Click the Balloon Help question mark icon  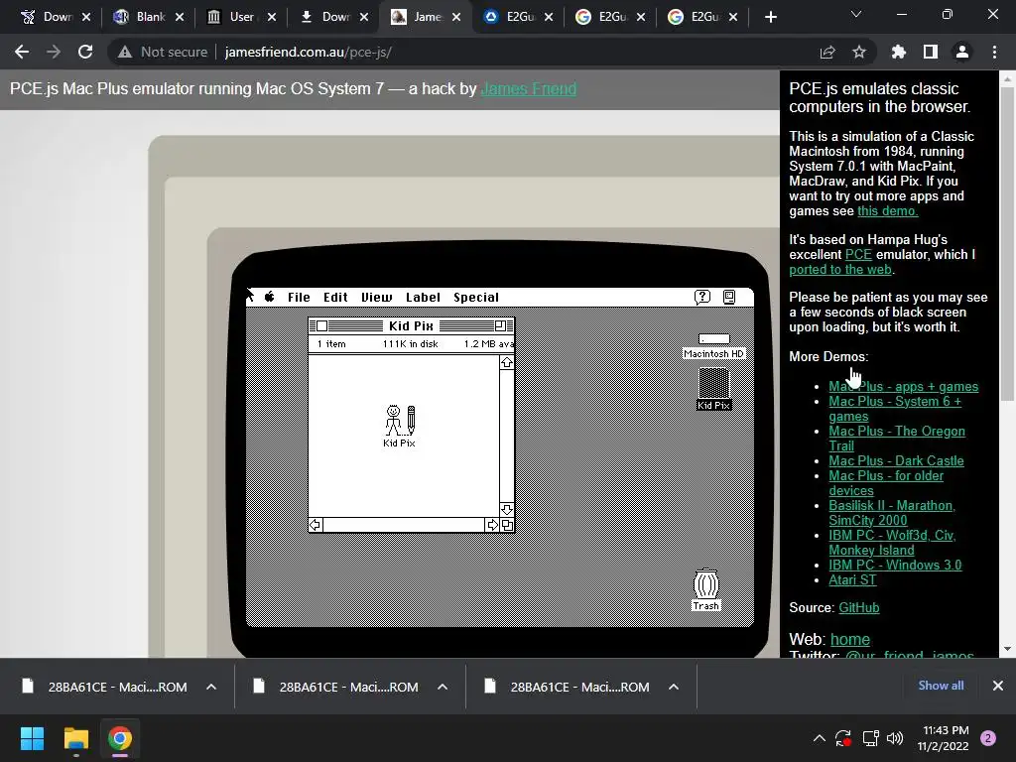pyautogui.click(x=702, y=297)
